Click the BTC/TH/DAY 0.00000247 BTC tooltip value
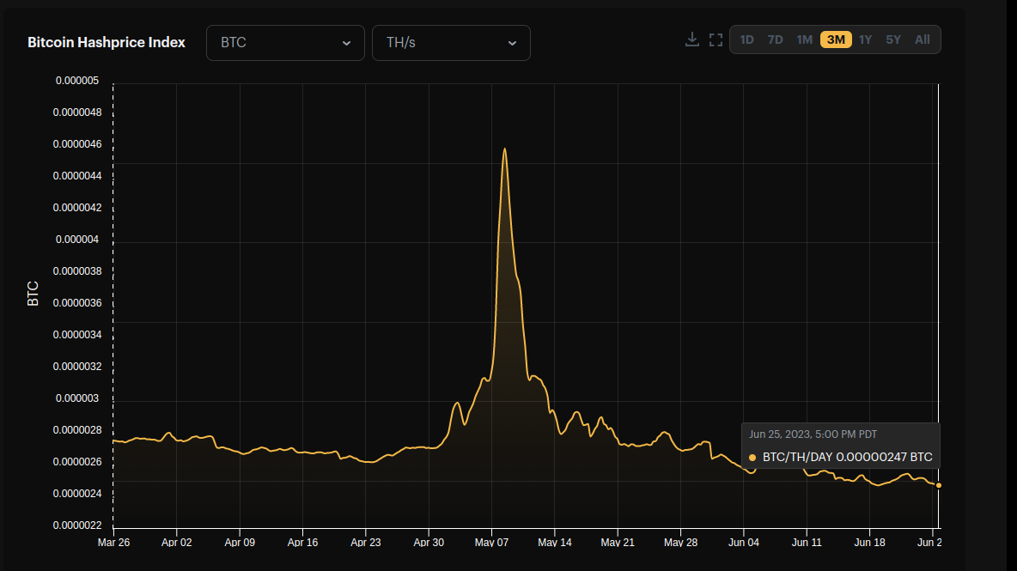 click(x=847, y=457)
